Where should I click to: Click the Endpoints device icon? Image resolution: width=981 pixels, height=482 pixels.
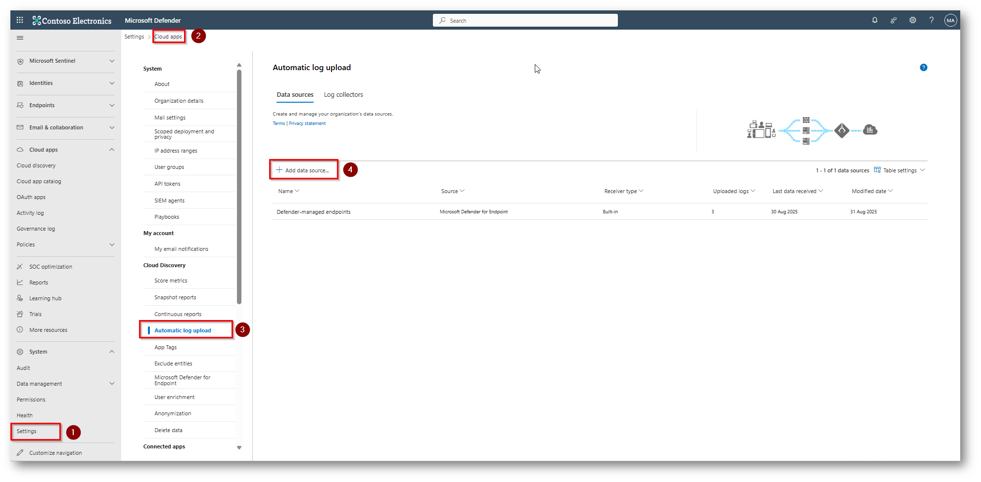click(20, 105)
